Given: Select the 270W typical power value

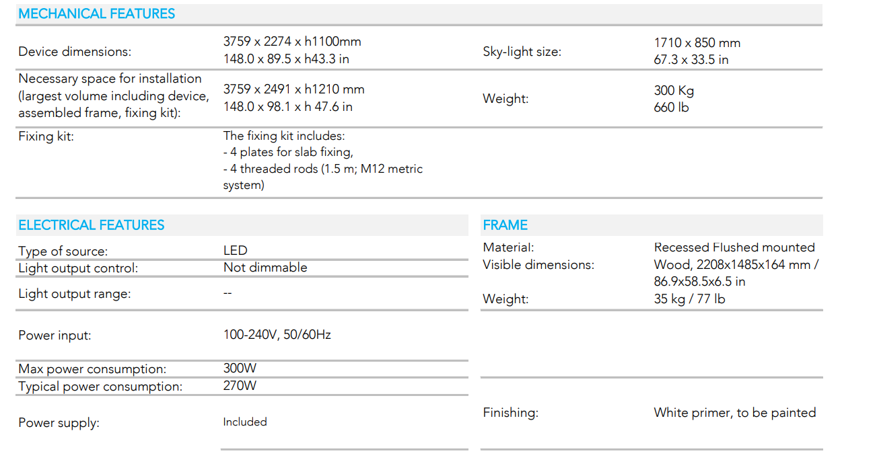Looking at the screenshot, I should click(x=240, y=385).
